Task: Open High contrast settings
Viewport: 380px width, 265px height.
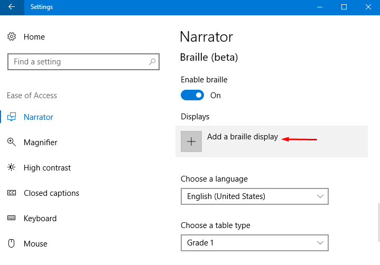Action: pos(47,168)
